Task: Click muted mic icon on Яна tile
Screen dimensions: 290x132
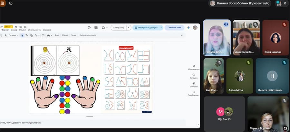Action: click(219, 62)
